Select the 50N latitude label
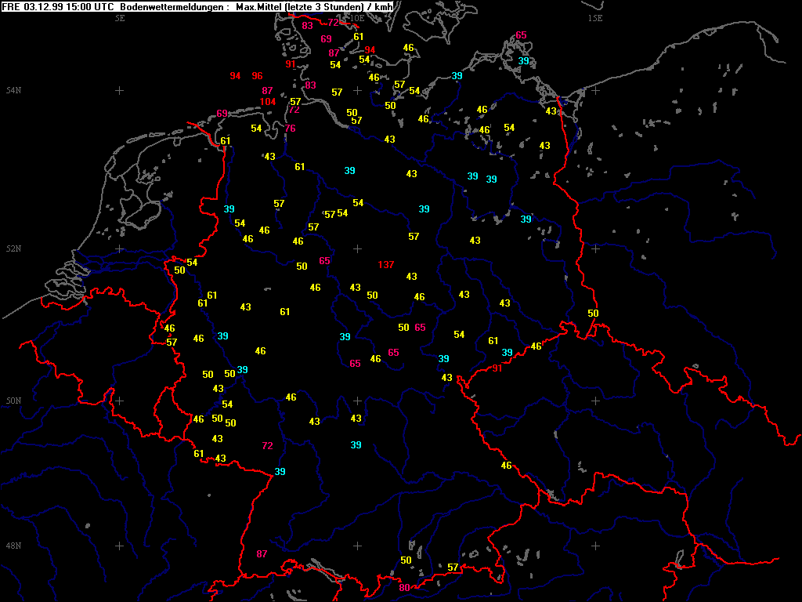This screenshot has width=802, height=602. pyautogui.click(x=13, y=401)
